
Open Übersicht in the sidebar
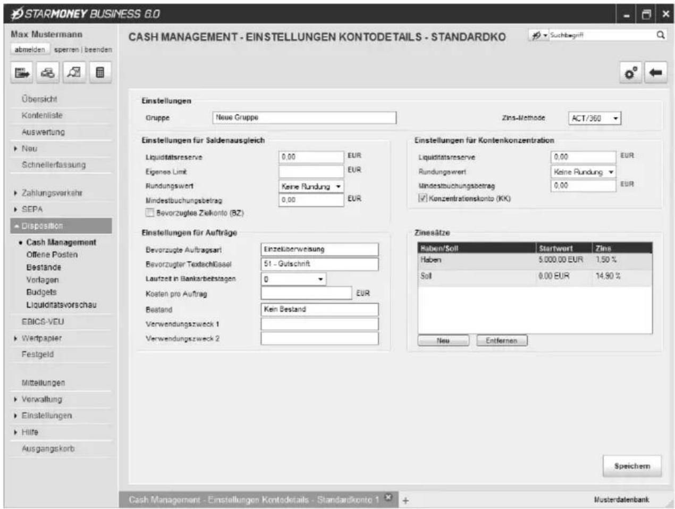click(x=39, y=99)
